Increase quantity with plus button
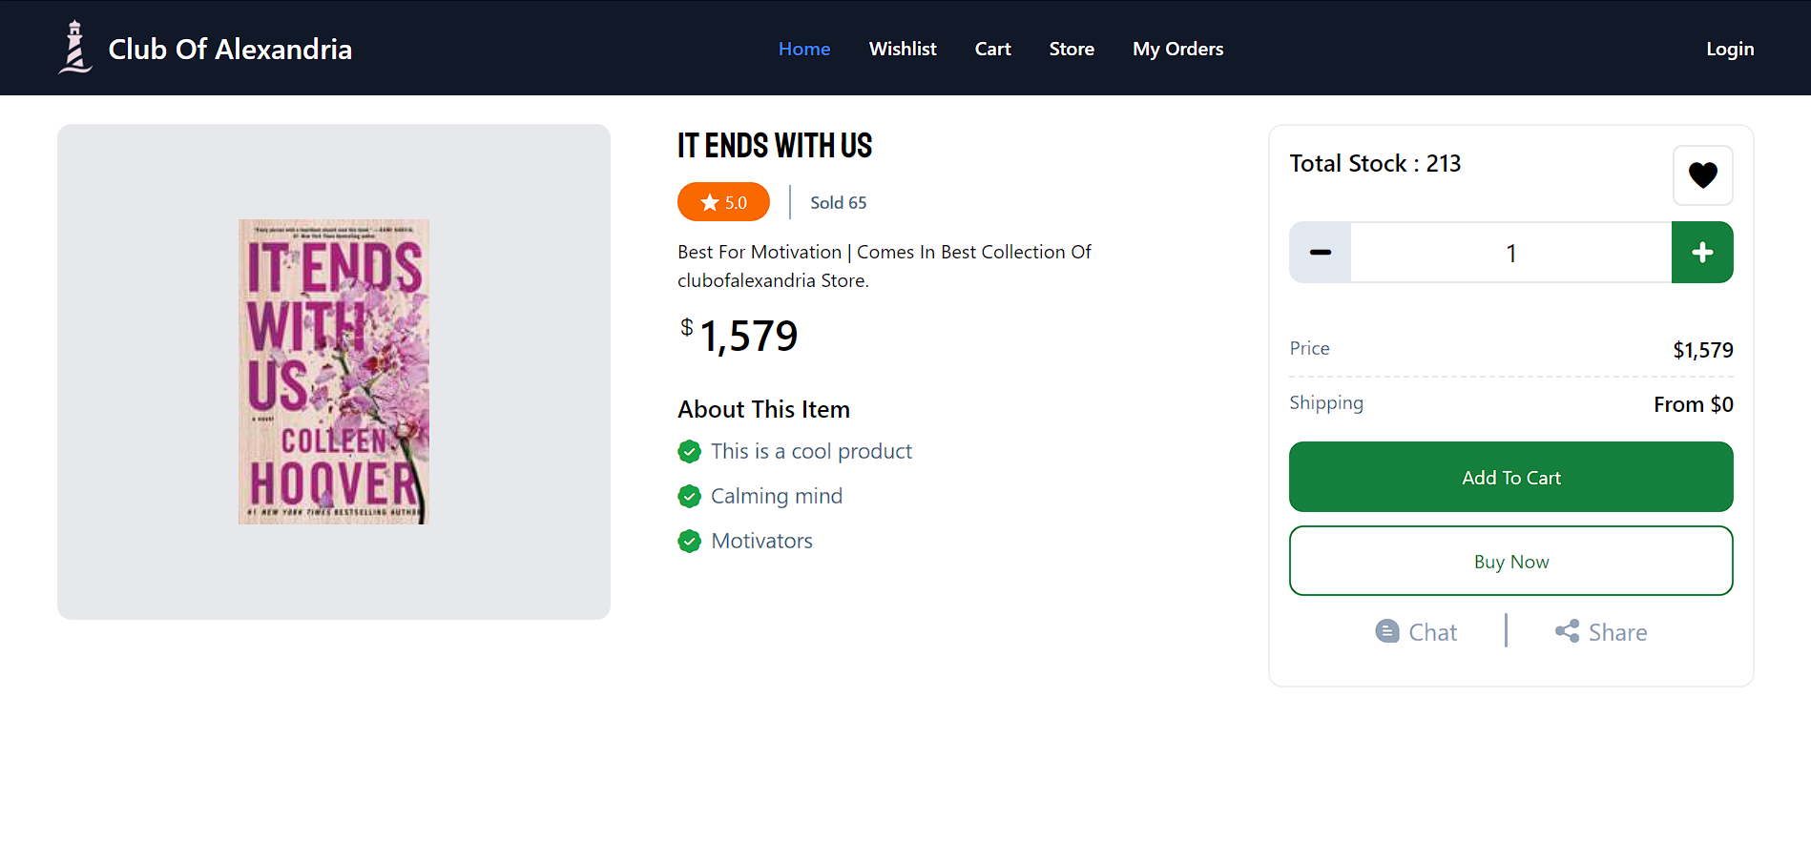Image resolution: width=1811 pixels, height=841 pixels. [x=1702, y=253]
